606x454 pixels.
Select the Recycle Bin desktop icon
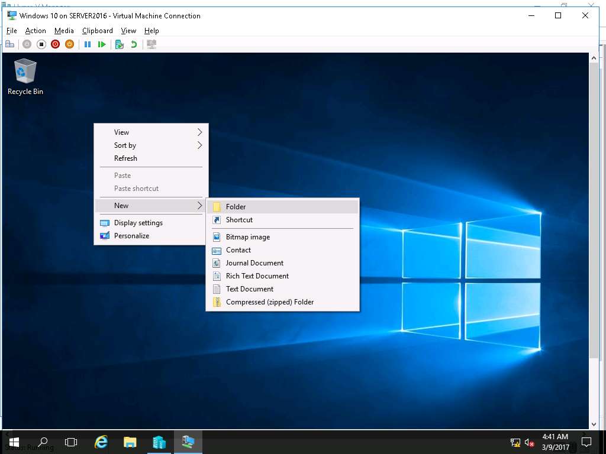pos(25,76)
